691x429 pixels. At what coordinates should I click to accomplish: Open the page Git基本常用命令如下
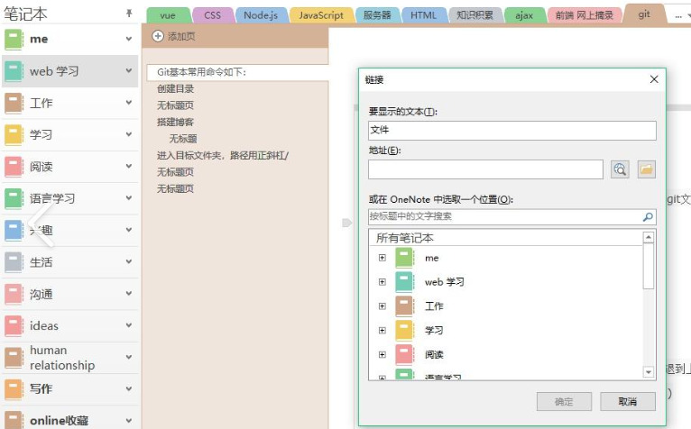click(x=237, y=72)
